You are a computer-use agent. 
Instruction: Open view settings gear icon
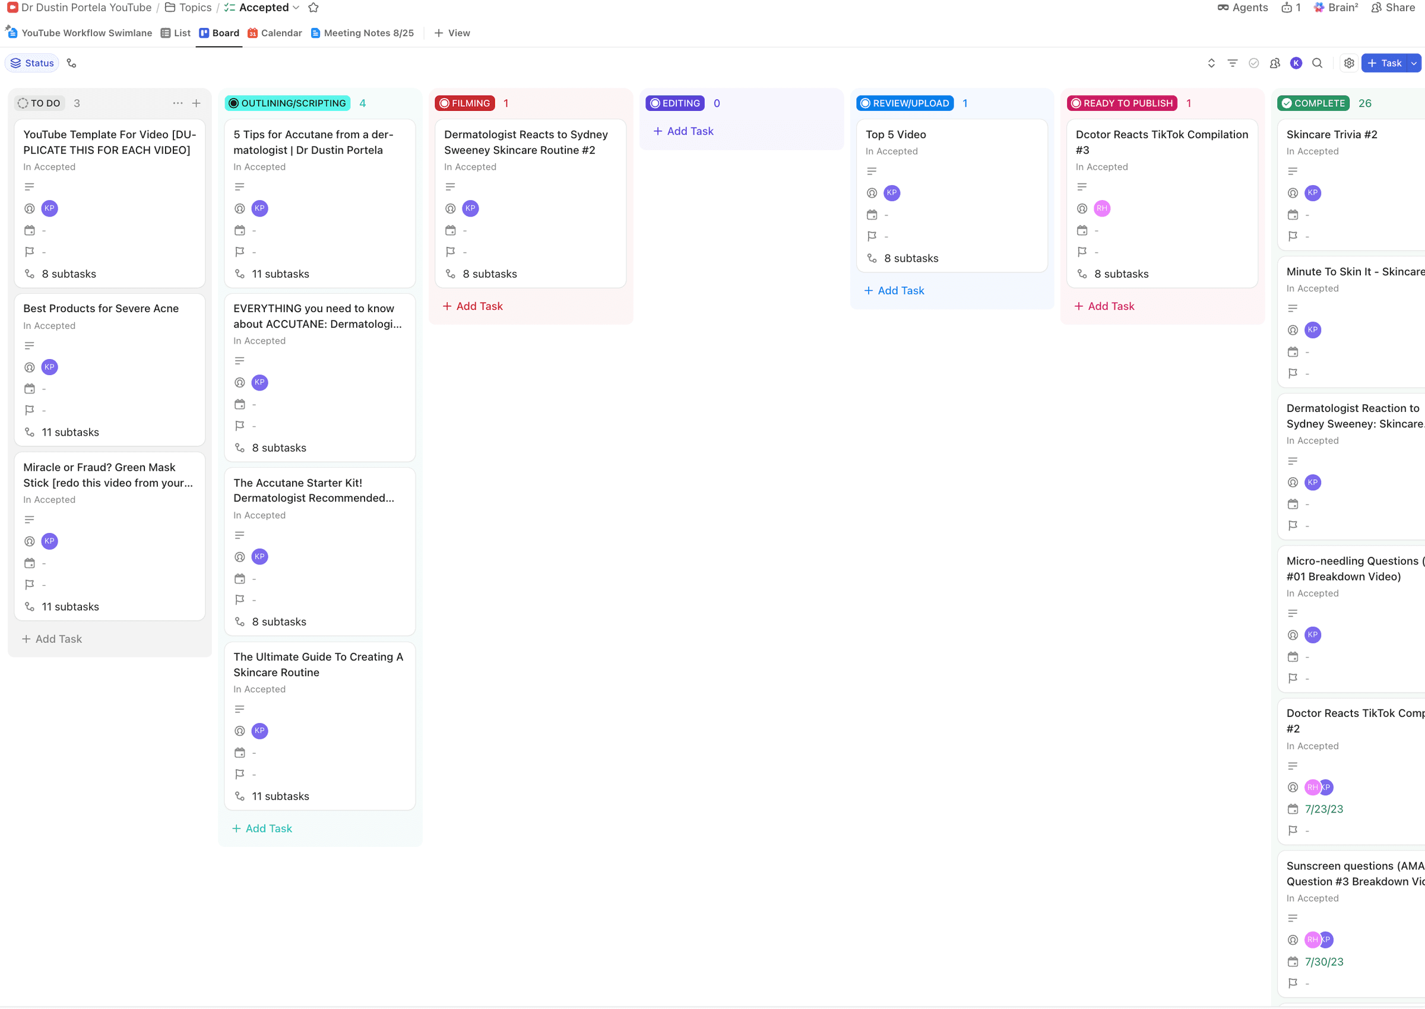coord(1348,64)
